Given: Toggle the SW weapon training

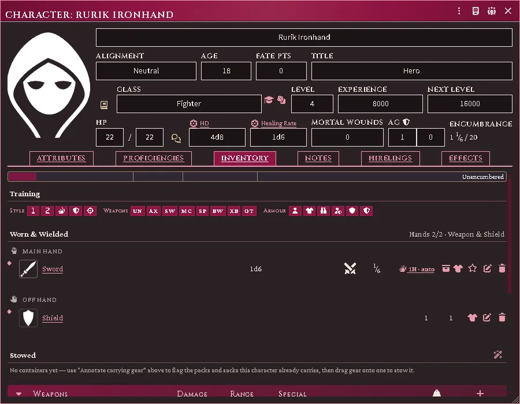Looking at the screenshot, I should point(170,211).
